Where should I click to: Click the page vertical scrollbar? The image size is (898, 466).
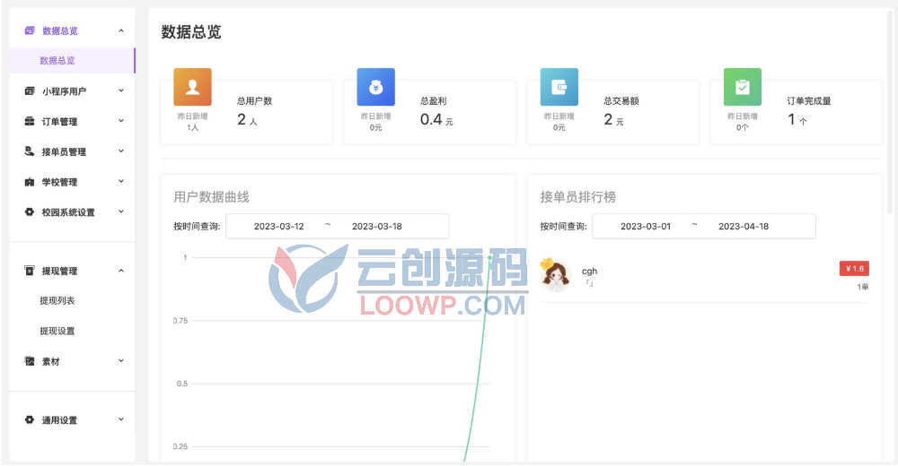click(x=890, y=112)
